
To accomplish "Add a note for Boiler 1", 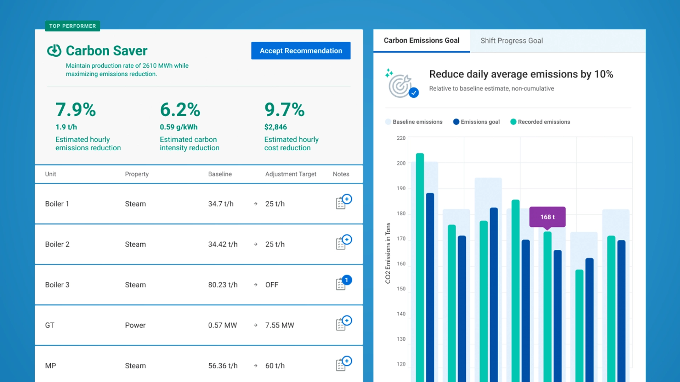I will (344, 202).
